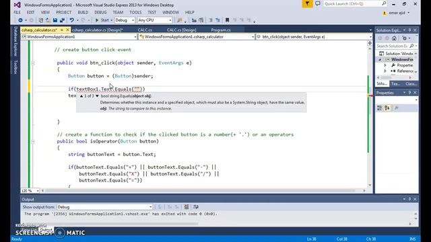The image size is (431, 242).
Task: Switch to csharp_calculator.cs [Design] tab
Action: 97,30
